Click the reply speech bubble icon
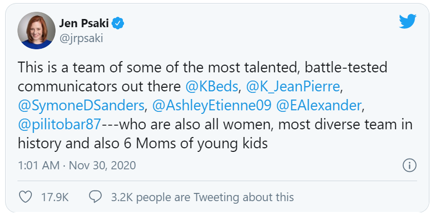The width and height of the screenshot is (433, 215). (95, 197)
